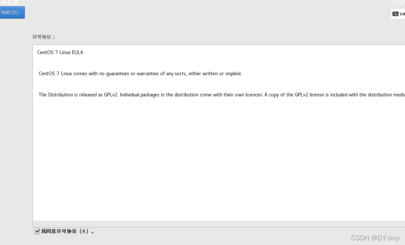Click the CentOS 7 Linux EULA heading
This screenshot has width=405, height=245.
pos(60,52)
